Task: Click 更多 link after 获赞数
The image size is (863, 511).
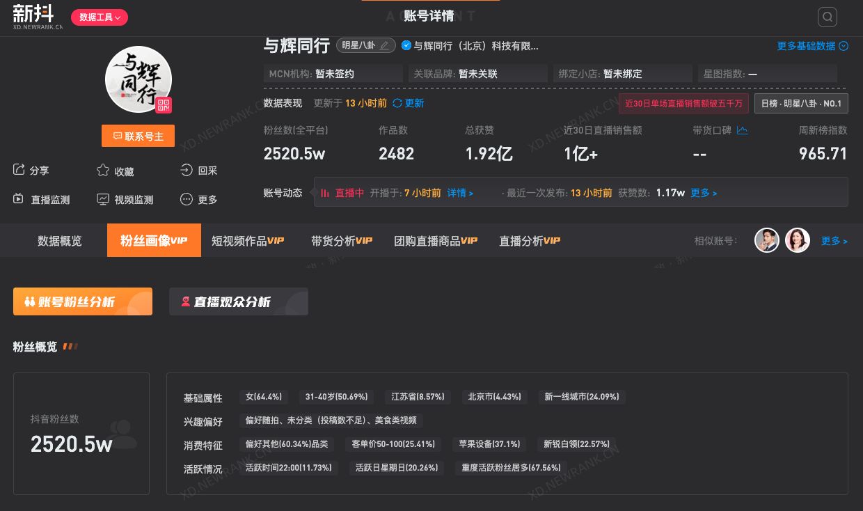Action: 704,193
